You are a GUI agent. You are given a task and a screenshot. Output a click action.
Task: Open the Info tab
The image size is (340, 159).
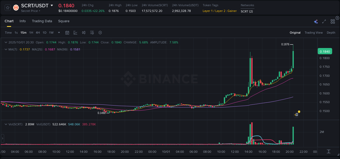tap(23, 21)
